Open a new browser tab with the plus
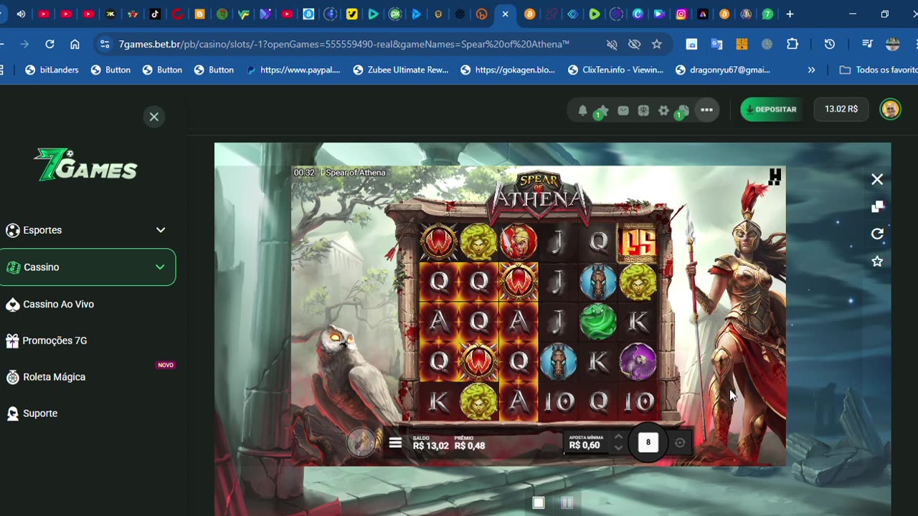Image resolution: width=918 pixels, height=516 pixels. (x=790, y=14)
